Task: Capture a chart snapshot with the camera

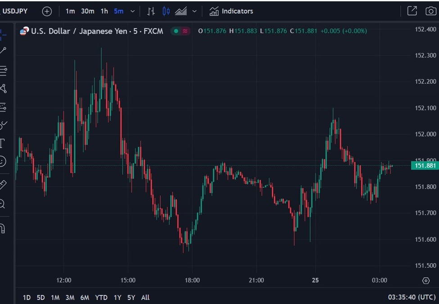Action: pos(431,10)
